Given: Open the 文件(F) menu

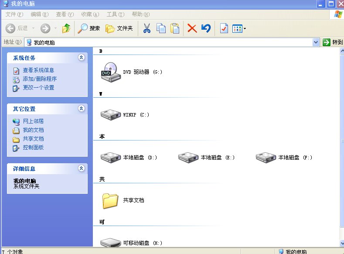Looking at the screenshot, I should click(x=14, y=14).
